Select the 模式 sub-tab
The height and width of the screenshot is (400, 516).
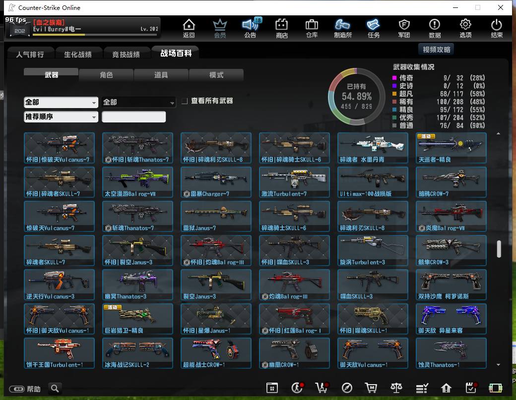click(x=216, y=75)
